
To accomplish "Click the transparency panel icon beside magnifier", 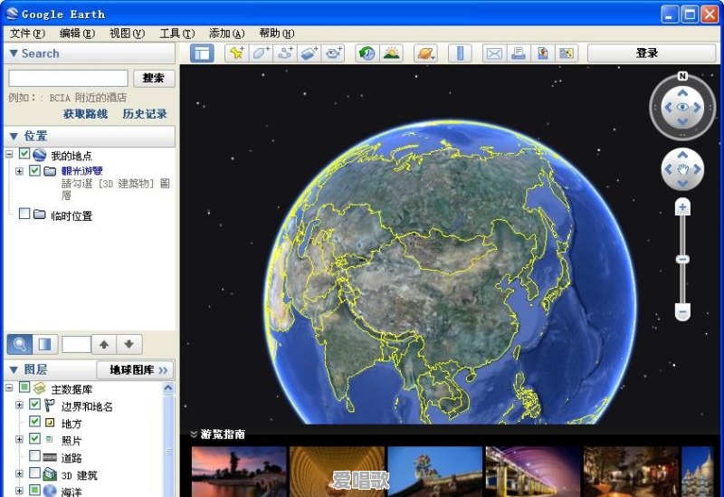I will pyautogui.click(x=44, y=344).
